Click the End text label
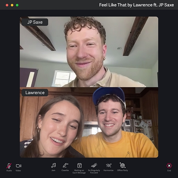 coord(169,171)
